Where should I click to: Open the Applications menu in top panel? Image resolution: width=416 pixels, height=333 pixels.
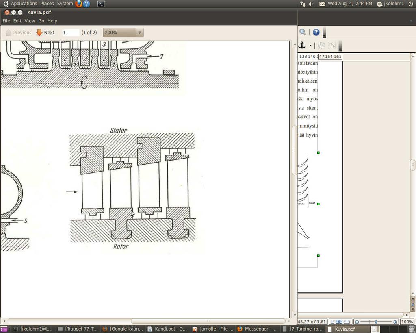pyautogui.click(x=24, y=4)
